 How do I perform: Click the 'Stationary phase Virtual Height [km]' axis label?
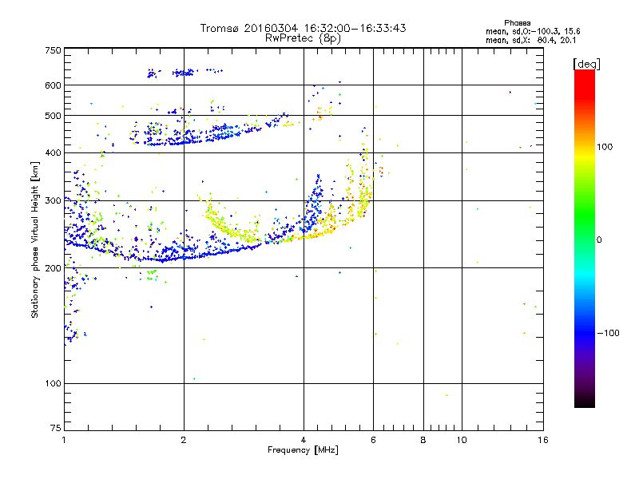point(35,240)
